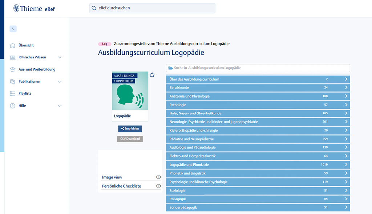
Task: Click the Playlists list icon
Action: coord(13,93)
